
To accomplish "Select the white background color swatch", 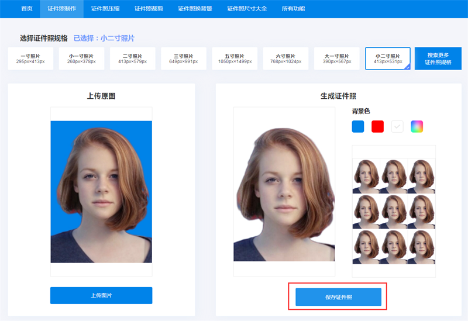I will (397, 126).
